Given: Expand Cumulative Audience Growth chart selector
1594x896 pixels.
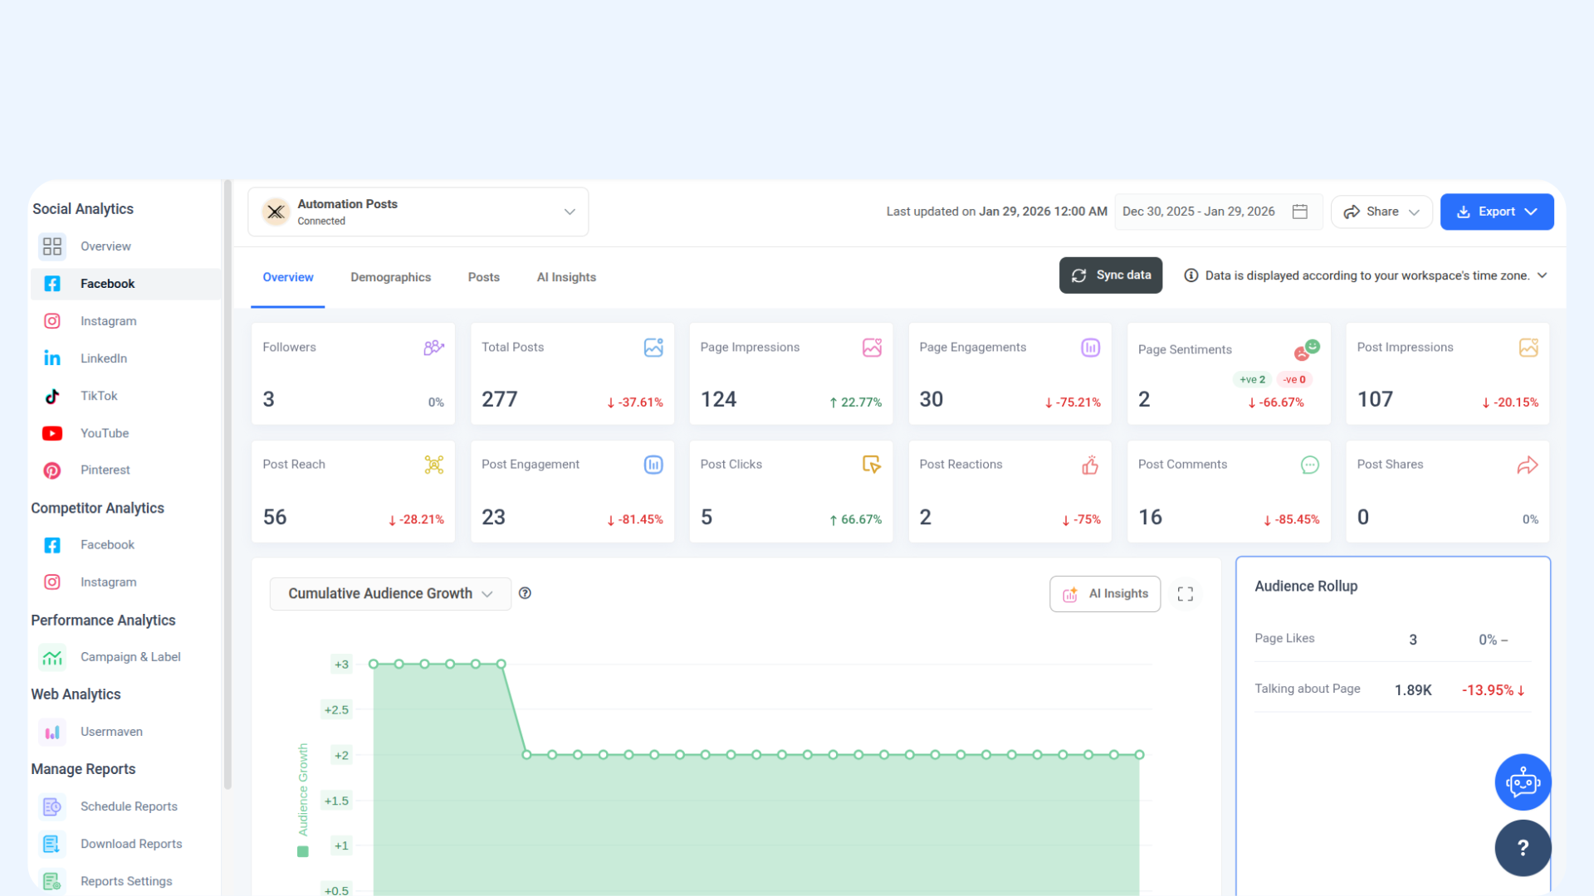Looking at the screenshot, I should (390, 594).
